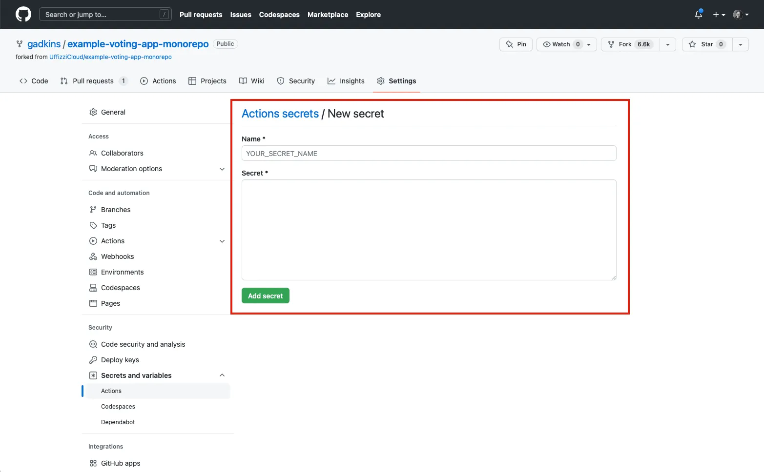
Task: Click the Add secret button
Action: (265, 296)
